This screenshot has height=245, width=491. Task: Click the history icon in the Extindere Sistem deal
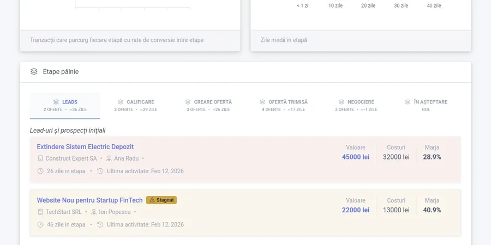tap(100, 171)
